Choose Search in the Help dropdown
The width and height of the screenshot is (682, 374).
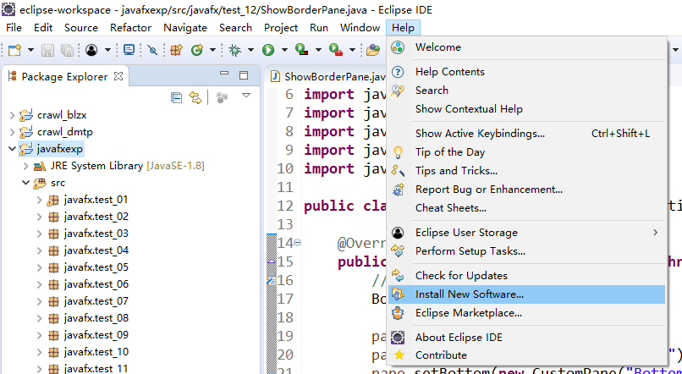click(x=526, y=91)
